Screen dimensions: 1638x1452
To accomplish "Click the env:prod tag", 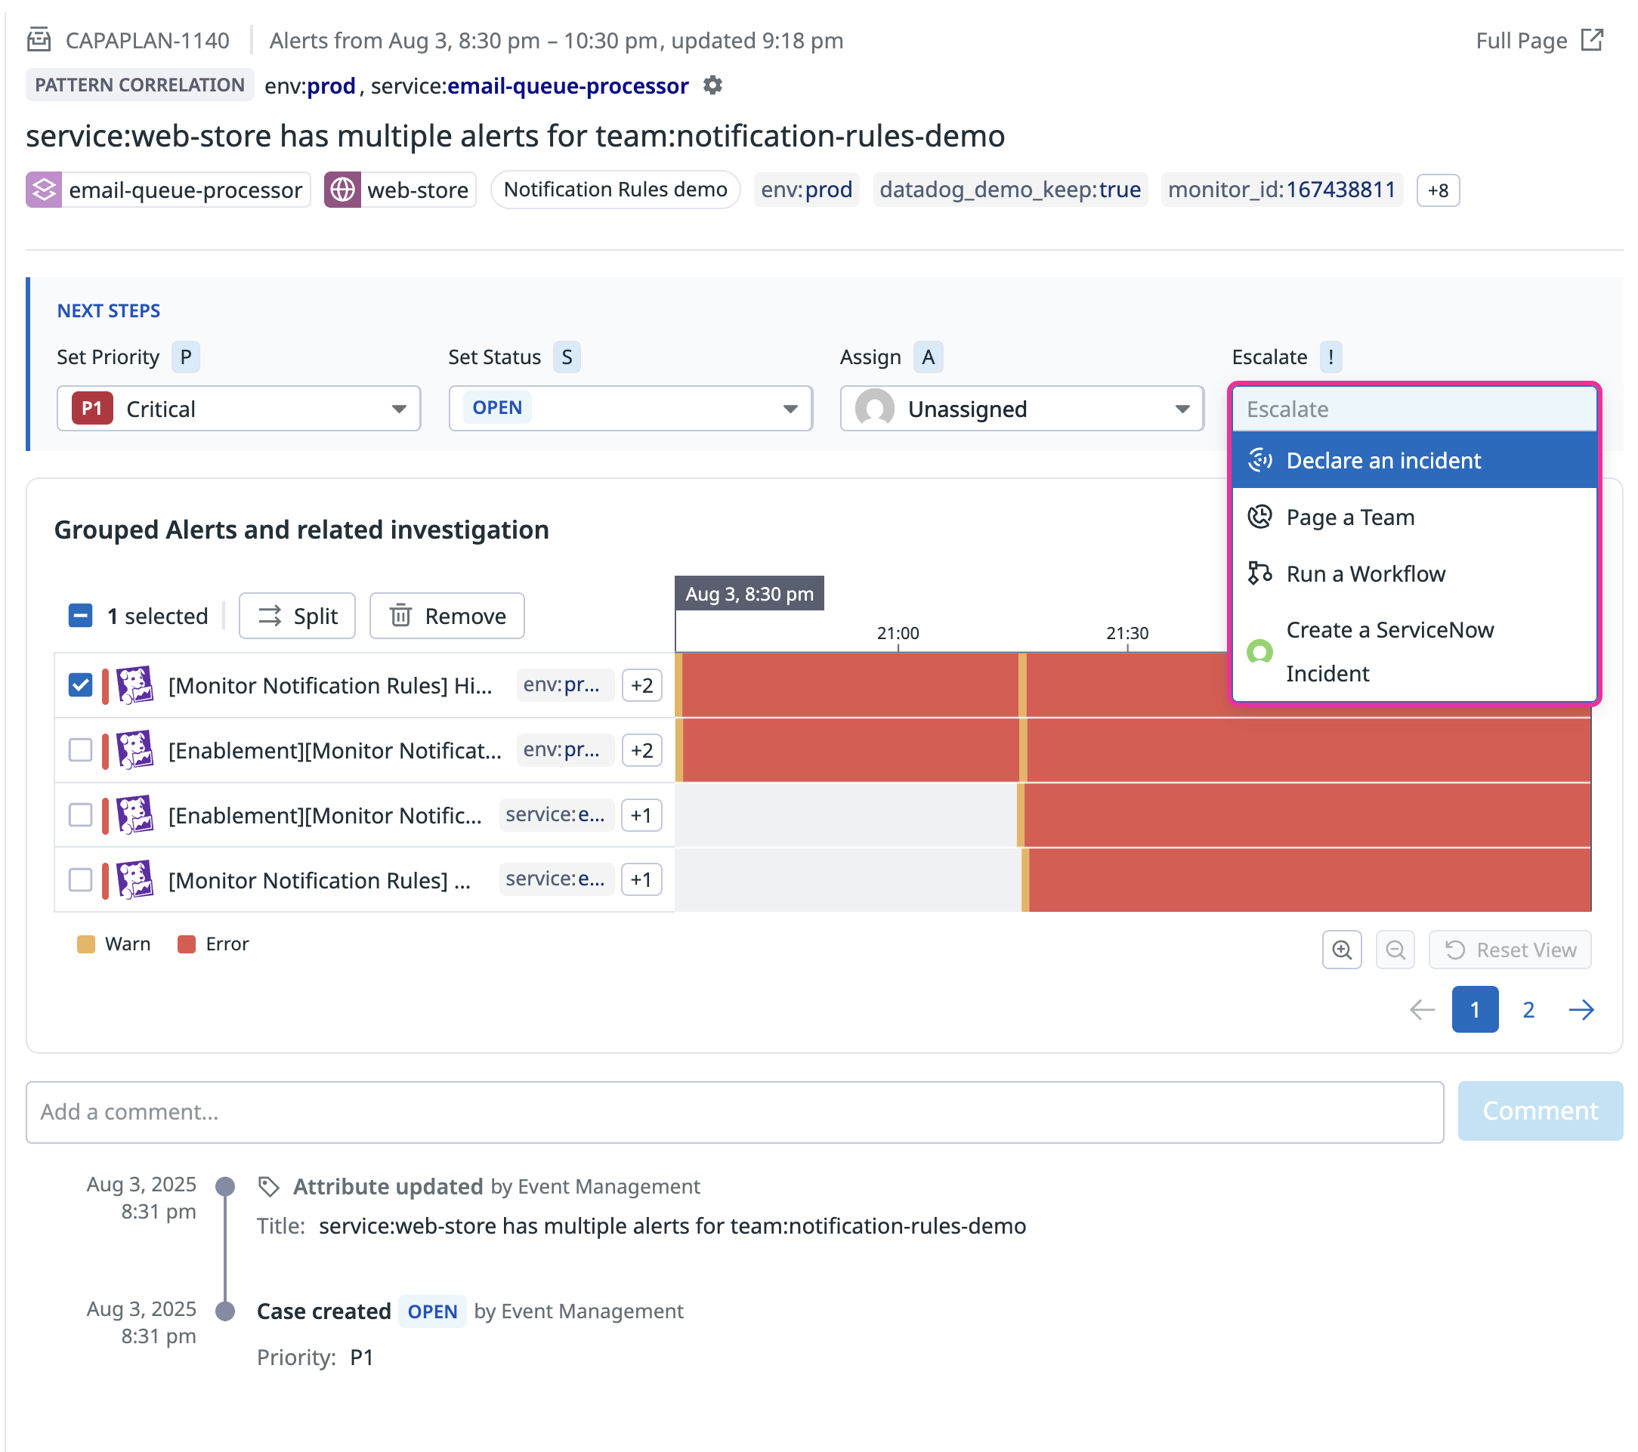I will tap(806, 190).
